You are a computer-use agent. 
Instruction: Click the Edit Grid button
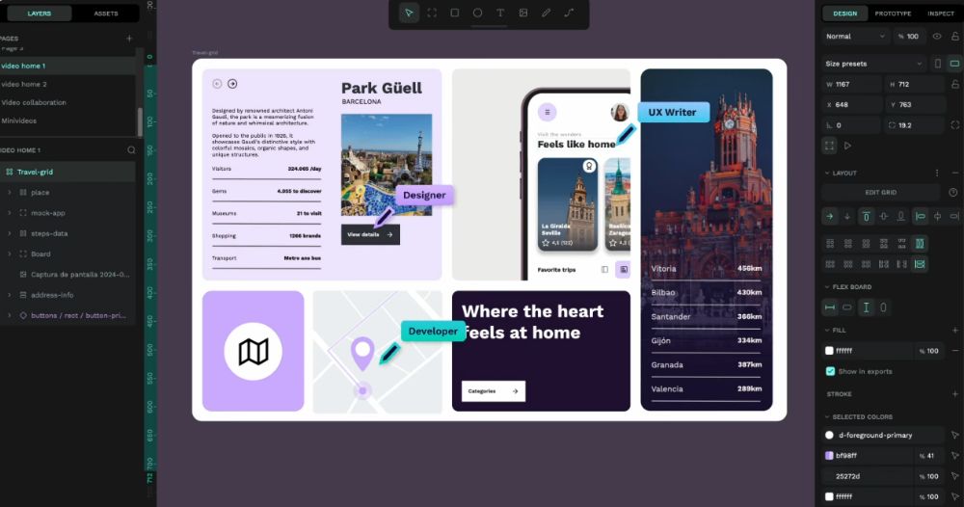[880, 193]
